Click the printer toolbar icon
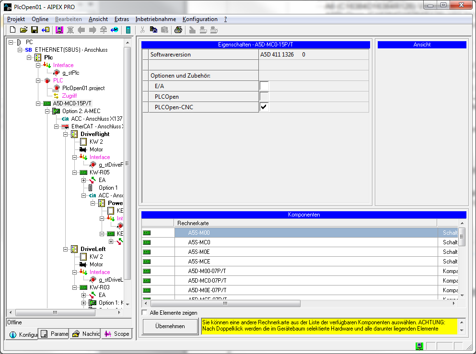 click(178, 30)
